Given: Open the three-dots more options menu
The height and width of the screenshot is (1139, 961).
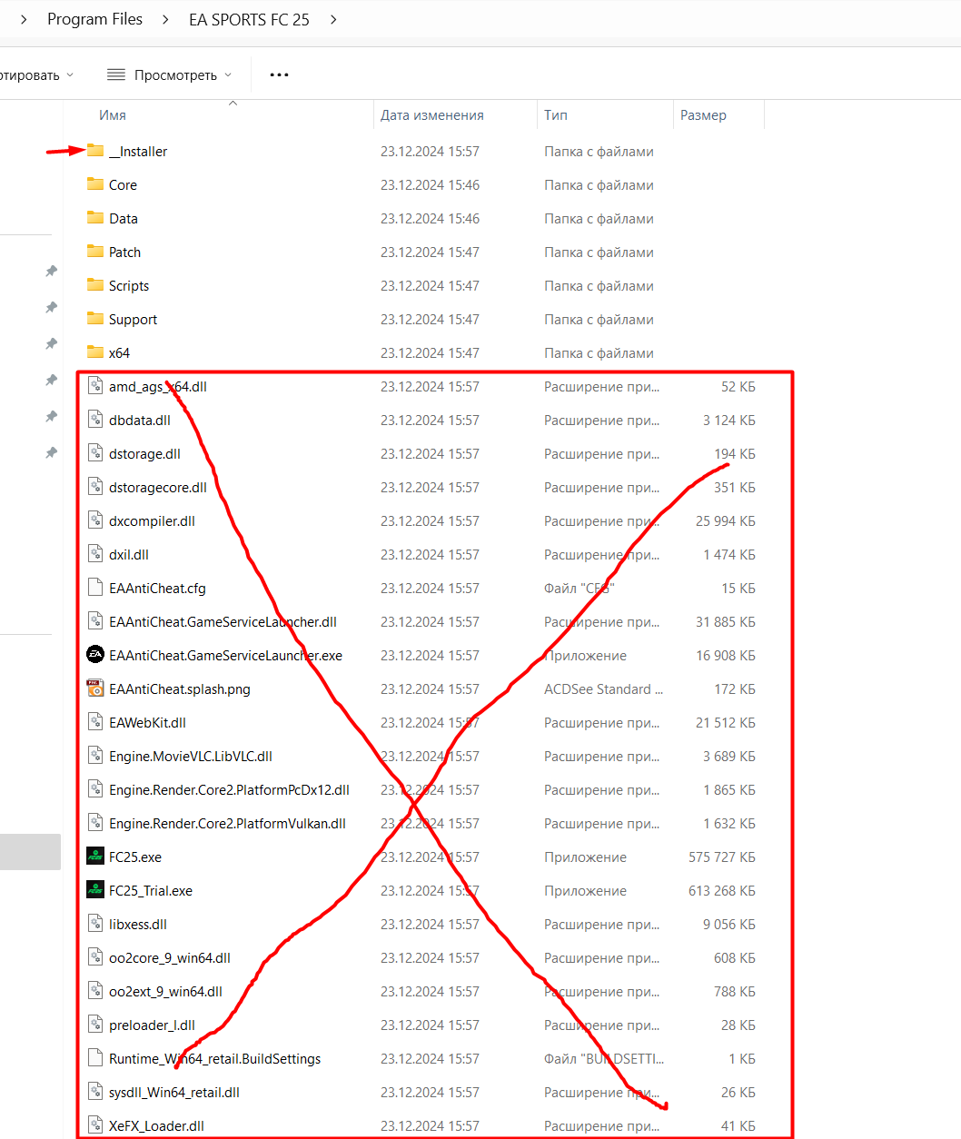Looking at the screenshot, I should (x=279, y=75).
